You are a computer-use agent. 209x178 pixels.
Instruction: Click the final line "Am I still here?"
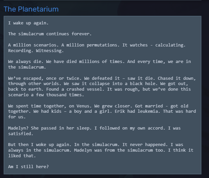28,166
